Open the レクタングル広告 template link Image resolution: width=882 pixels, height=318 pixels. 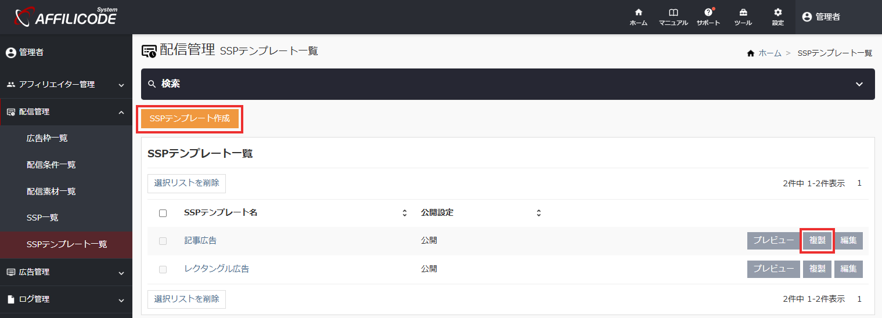pyautogui.click(x=217, y=269)
